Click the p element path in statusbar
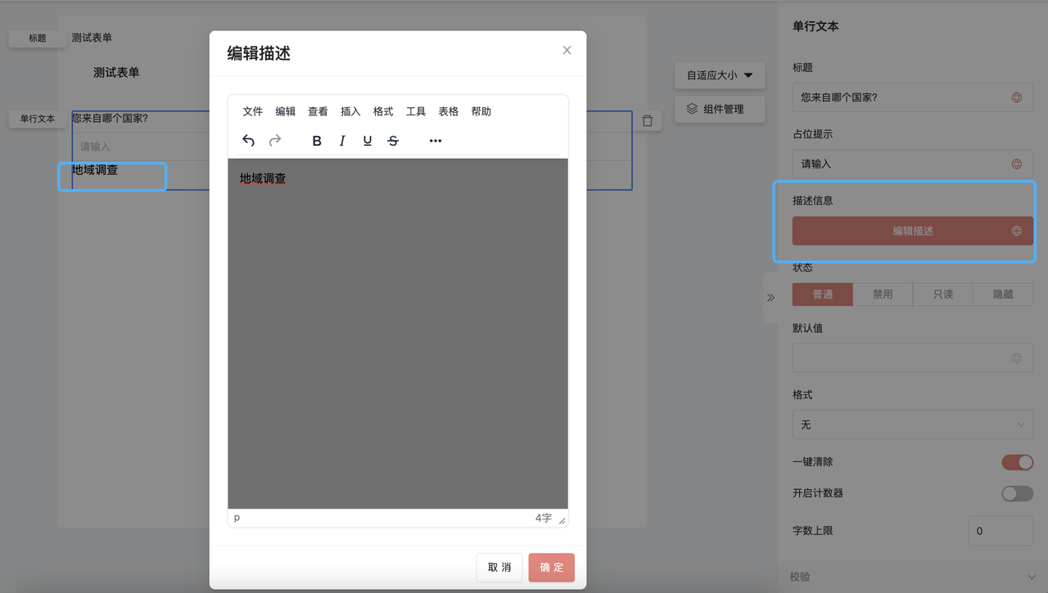The height and width of the screenshot is (593, 1048). (237, 518)
